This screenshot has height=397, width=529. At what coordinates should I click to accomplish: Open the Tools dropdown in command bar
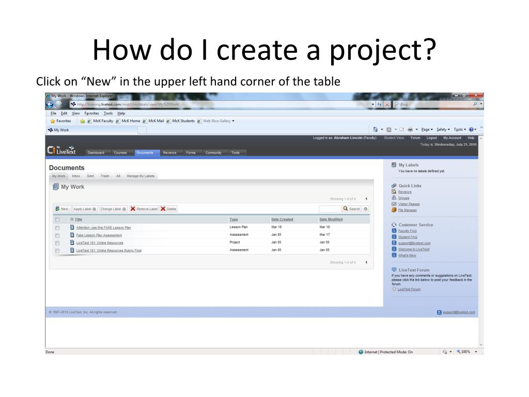tap(459, 129)
